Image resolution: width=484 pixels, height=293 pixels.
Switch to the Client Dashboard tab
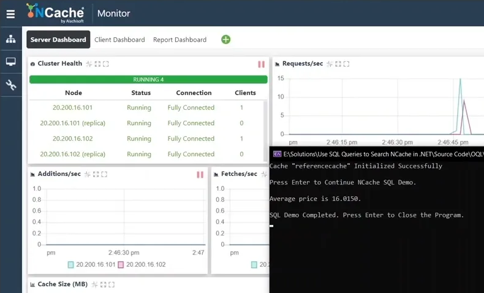(119, 39)
